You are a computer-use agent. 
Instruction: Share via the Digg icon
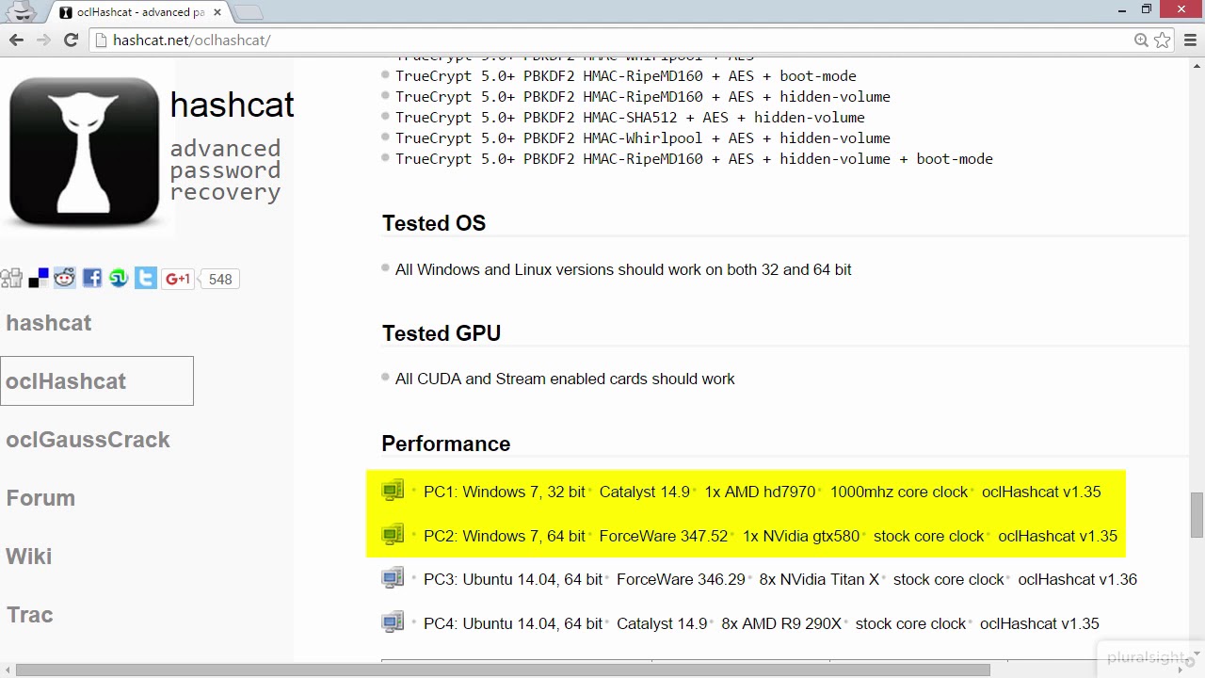pyautogui.click(x=11, y=278)
